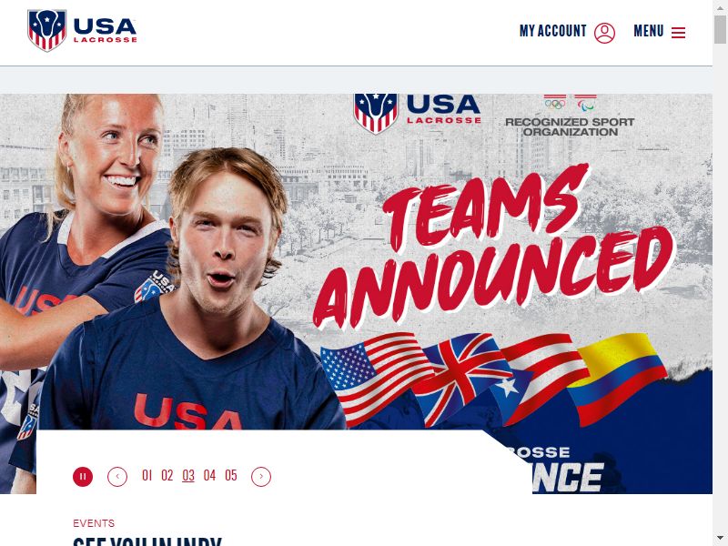Click the MENU label in the header

649,31
